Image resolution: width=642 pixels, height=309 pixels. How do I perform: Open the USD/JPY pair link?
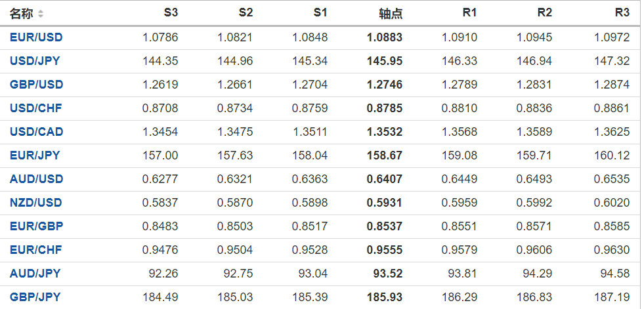(36, 61)
